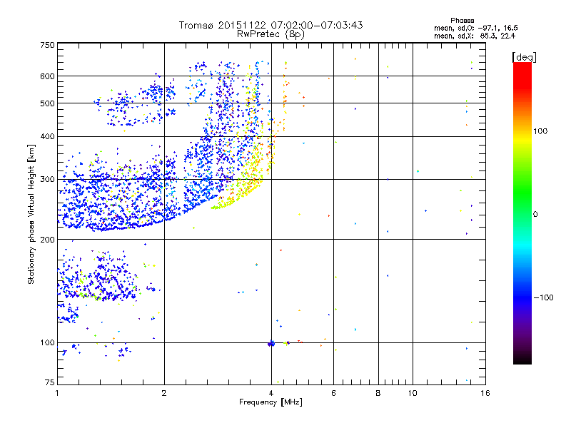
Task: Click the '6' frequency axis label
Action: (x=333, y=393)
